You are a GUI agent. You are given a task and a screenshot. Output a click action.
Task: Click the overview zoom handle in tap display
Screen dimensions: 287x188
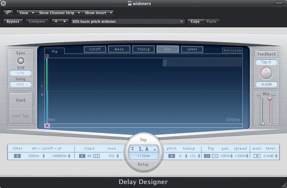coord(165,63)
